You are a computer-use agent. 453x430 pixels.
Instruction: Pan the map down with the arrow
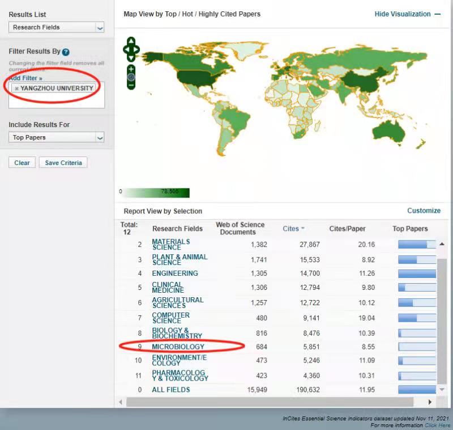[131, 58]
